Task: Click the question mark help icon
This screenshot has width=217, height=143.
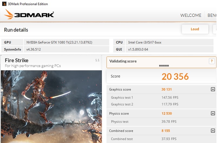Action: pyautogui.click(x=212, y=61)
